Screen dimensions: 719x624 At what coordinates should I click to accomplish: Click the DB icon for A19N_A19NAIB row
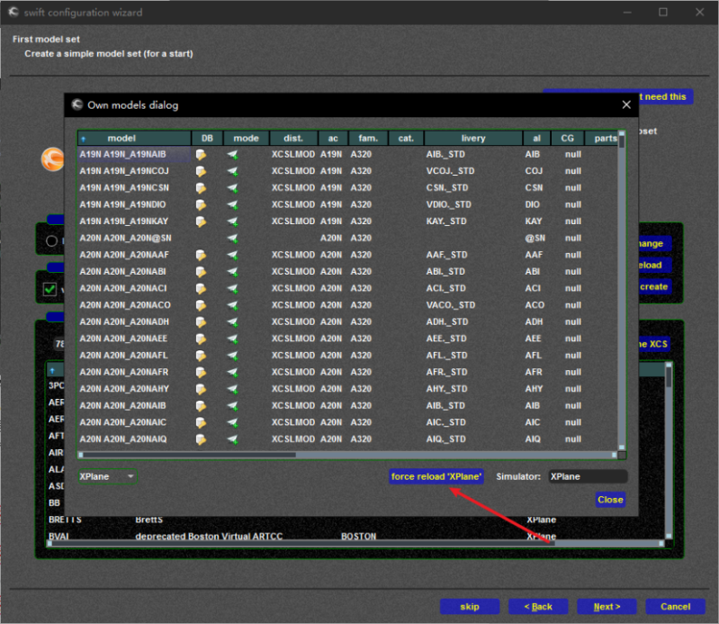pos(202,155)
